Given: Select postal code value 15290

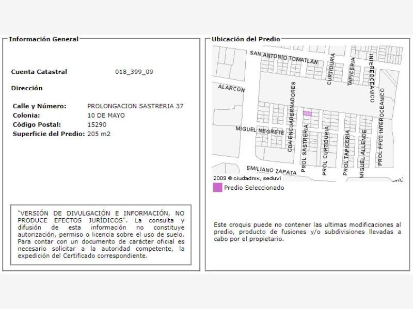Looking at the screenshot, I should click(97, 124).
